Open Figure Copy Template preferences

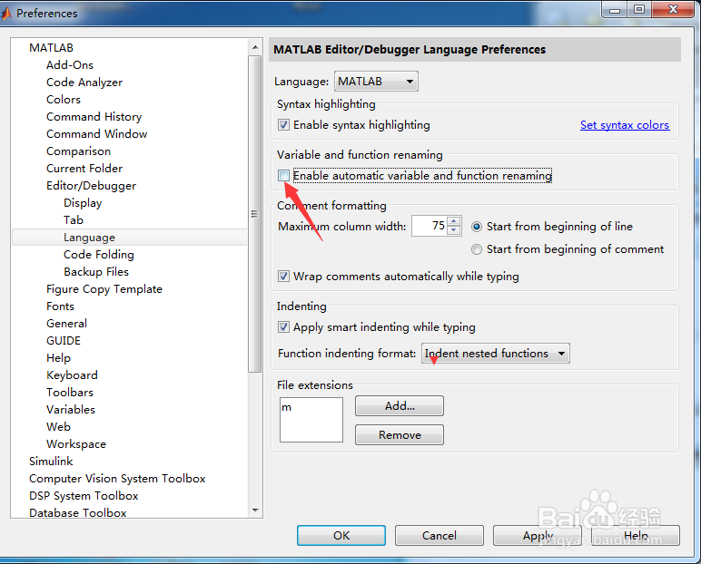[104, 289]
